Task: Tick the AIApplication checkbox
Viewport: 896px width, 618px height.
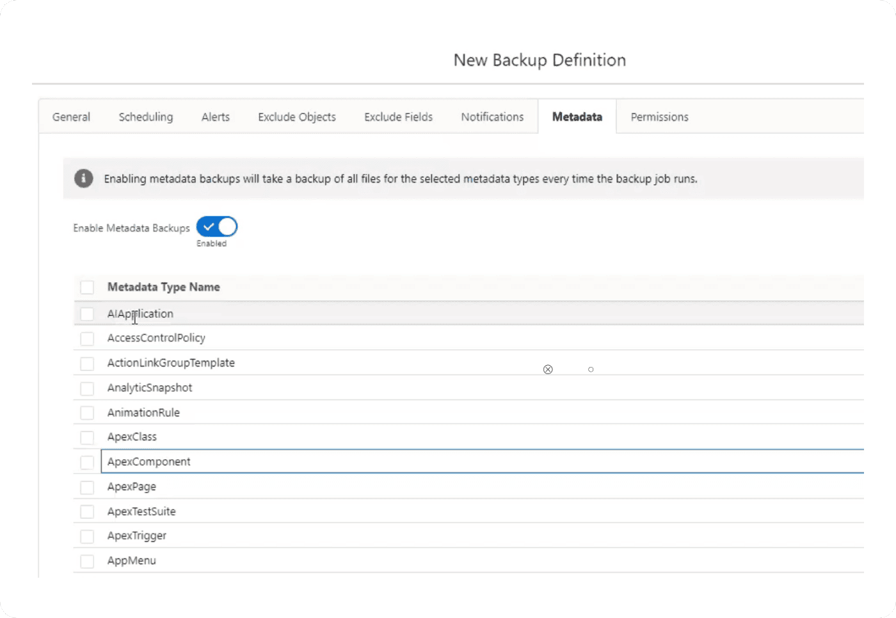Action: tap(87, 314)
